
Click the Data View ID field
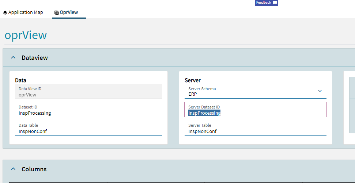88,92
